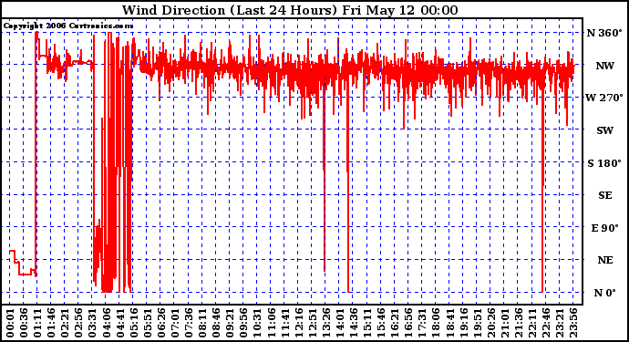Image resolution: width=629 pixels, height=342 pixels.
Task: Click the '02:56' time label
Action: point(78,324)
